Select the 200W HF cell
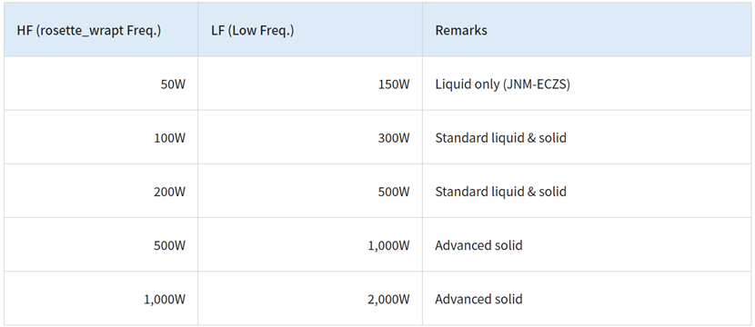755x327 pixels. (x=101, y=192)
